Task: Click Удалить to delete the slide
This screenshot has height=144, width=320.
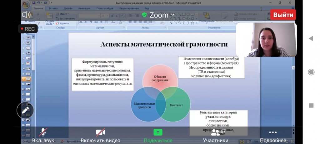Action: tap(62, 23)
